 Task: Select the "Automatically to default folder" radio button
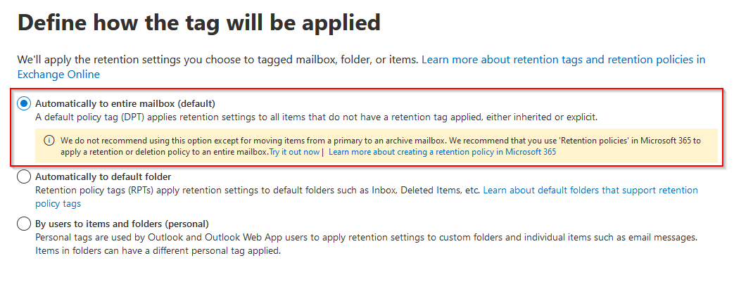tap(24, 177)
